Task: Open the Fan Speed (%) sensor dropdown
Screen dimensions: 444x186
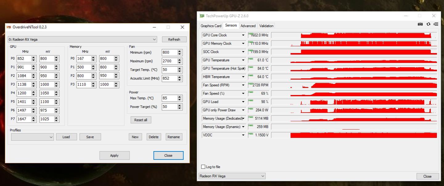Action: pyautogui.click(x=243, y=93)
